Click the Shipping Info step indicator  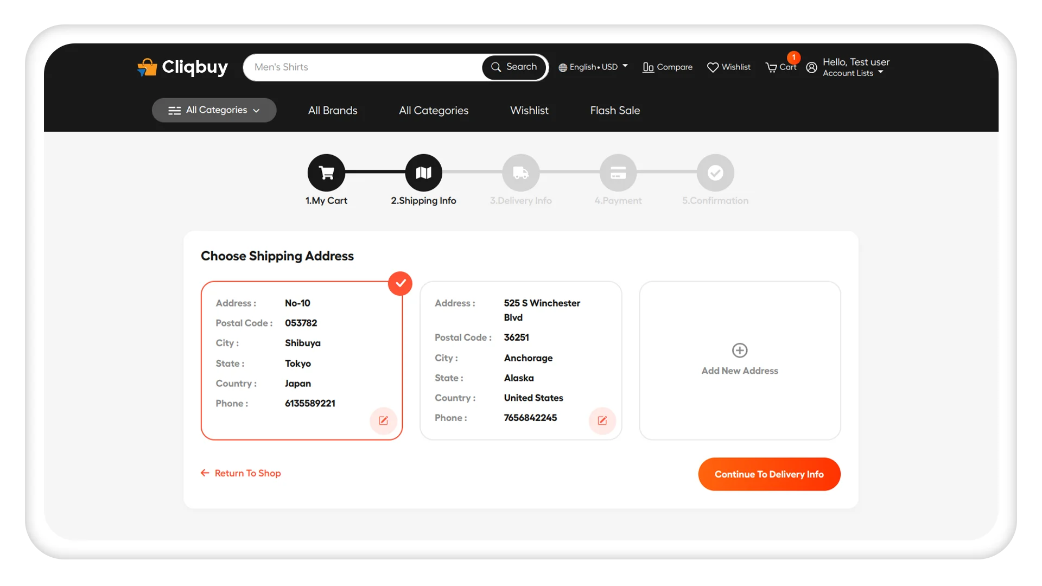click(x=423, y=173)
